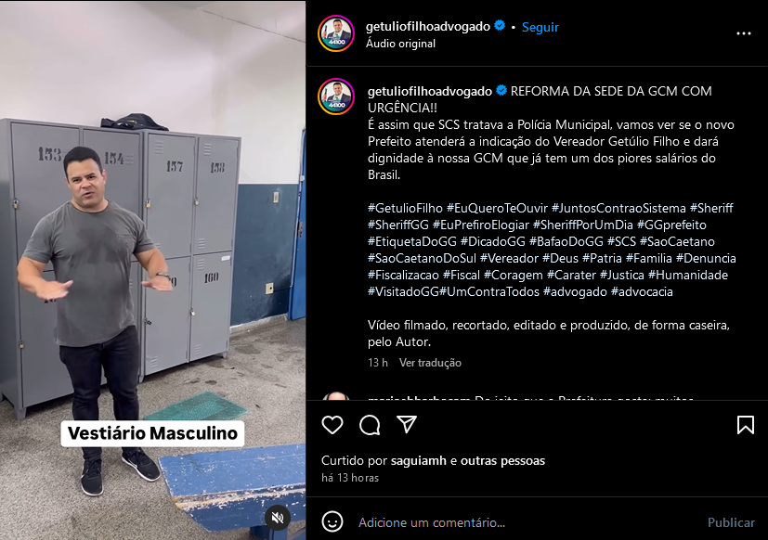Click Áudio original link in header
This screenshot has width=768, height=540.
[x=400, y=44]
